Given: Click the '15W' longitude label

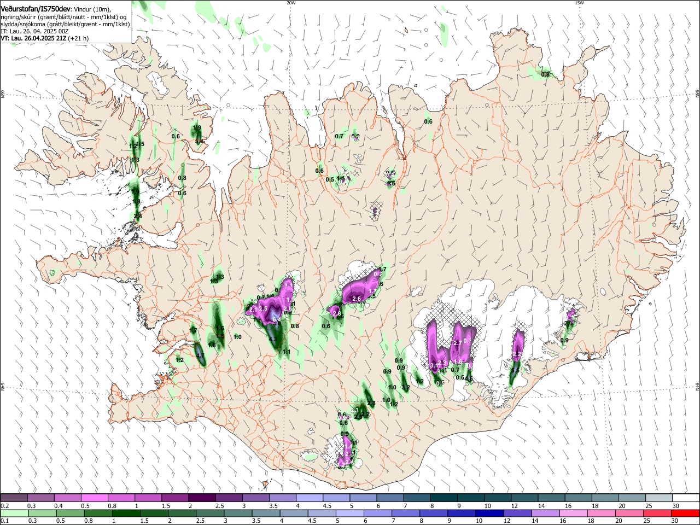Looking at the screenshot, I should pyautogui.click(x=579, y=3).
